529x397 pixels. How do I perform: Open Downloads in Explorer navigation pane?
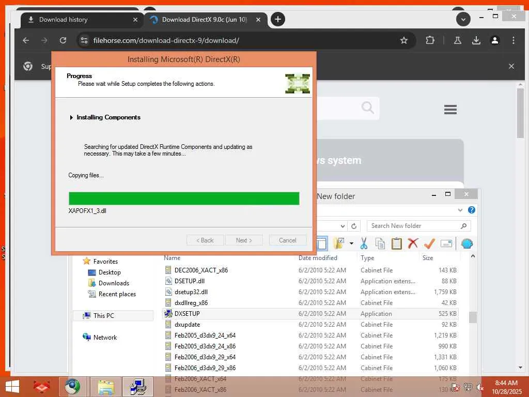click(x=114, y=283)
